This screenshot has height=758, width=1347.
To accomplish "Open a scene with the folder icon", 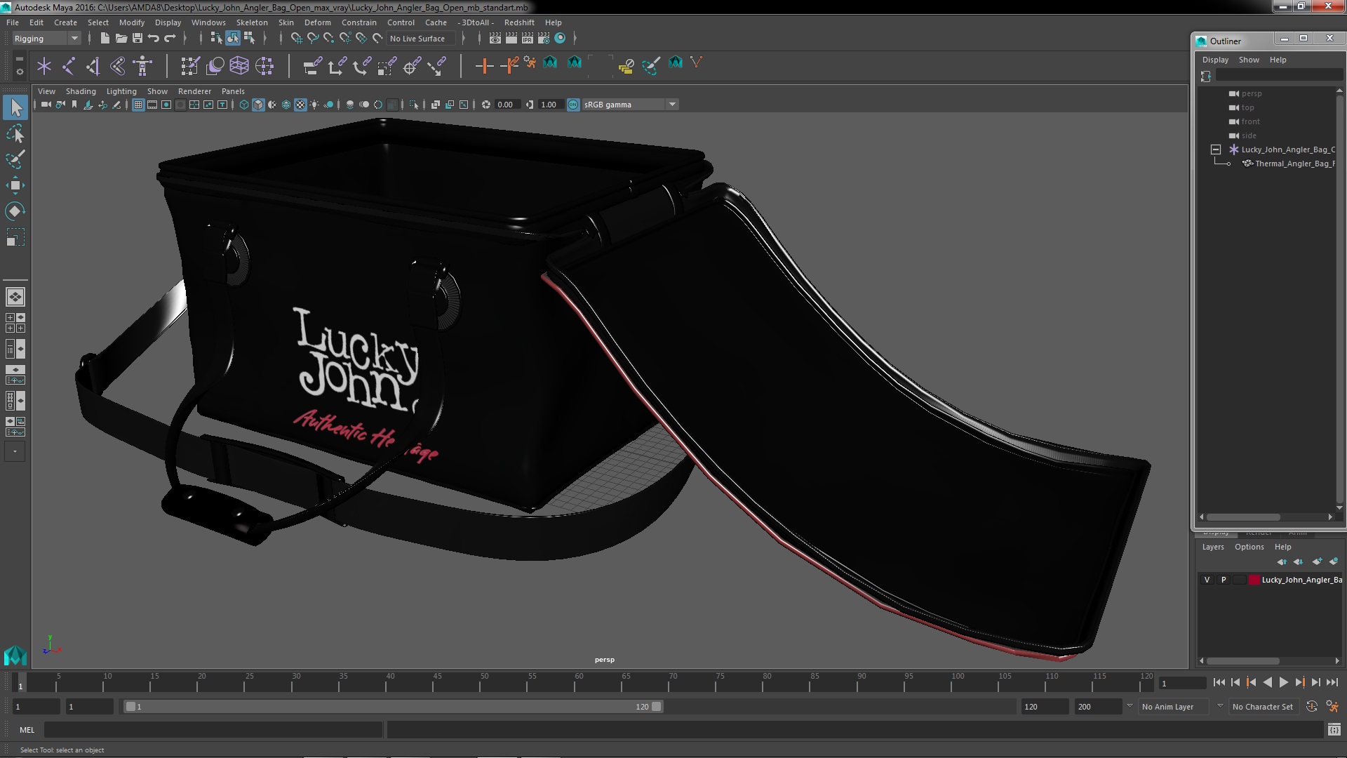I will click(121, 39).
